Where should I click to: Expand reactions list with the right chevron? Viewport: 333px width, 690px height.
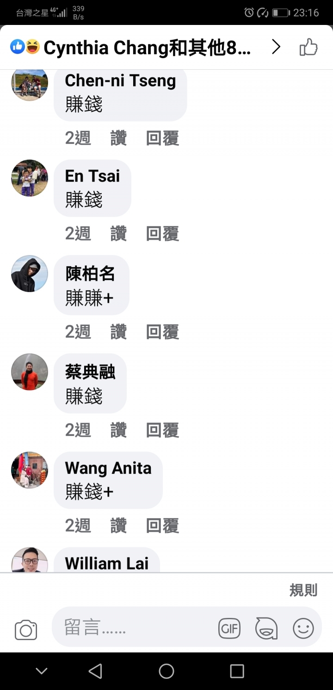276,47
